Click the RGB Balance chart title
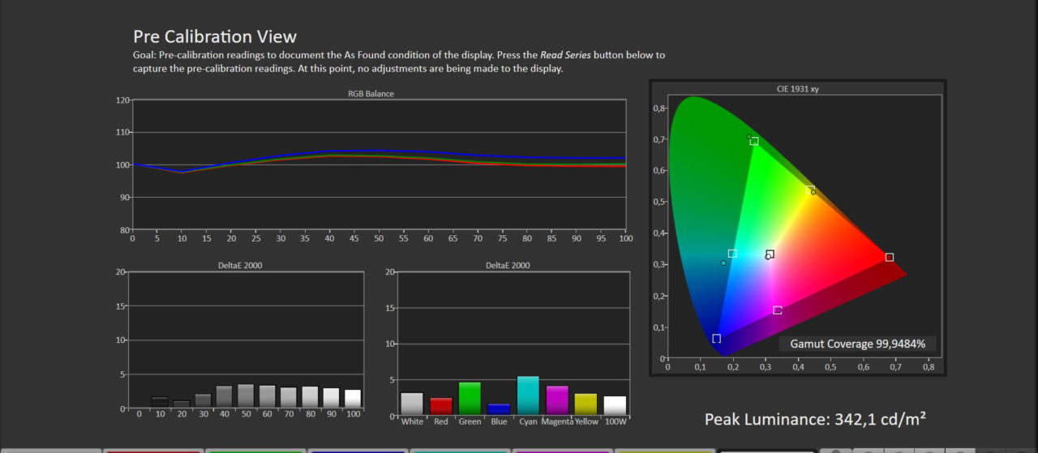The height and width of the screenshot is (453, 1038). [371, 94]
